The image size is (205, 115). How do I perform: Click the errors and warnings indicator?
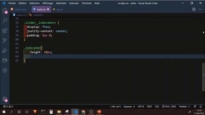point(8,106)
